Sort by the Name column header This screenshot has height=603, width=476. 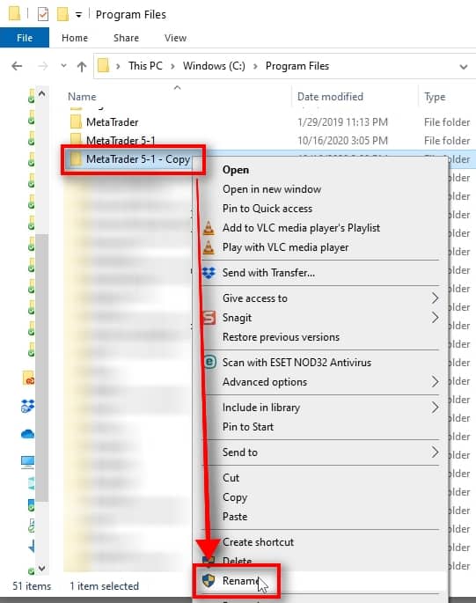pyautogui.click(x=82, y=97)
